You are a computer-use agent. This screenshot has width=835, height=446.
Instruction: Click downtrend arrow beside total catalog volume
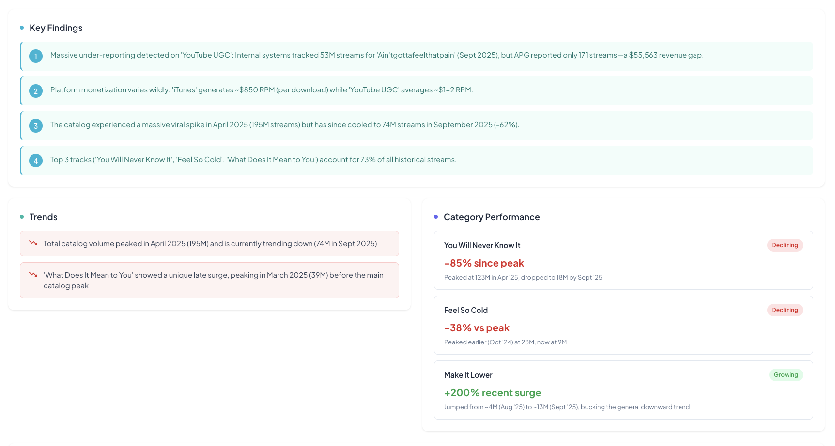coord(33,243)
